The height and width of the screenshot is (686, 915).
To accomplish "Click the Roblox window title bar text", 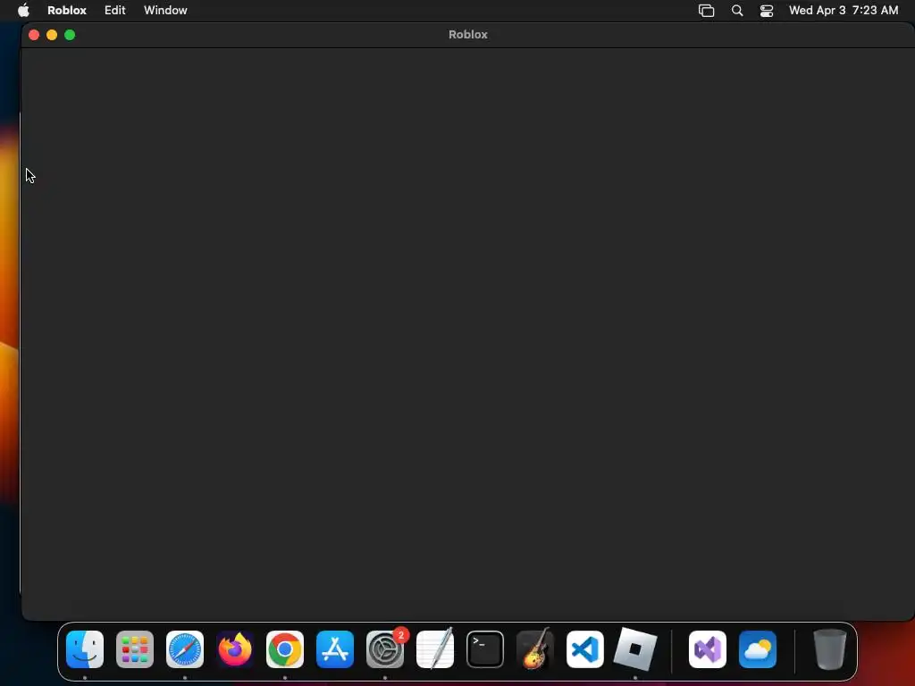I will click(468, 35).
